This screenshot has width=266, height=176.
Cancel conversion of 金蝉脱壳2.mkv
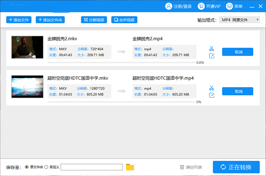click(x=238, y=52)
